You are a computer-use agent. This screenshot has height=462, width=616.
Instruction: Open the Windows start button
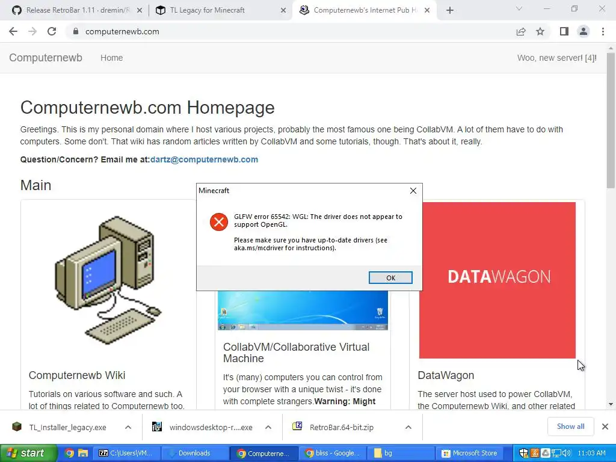coord(28,453)
